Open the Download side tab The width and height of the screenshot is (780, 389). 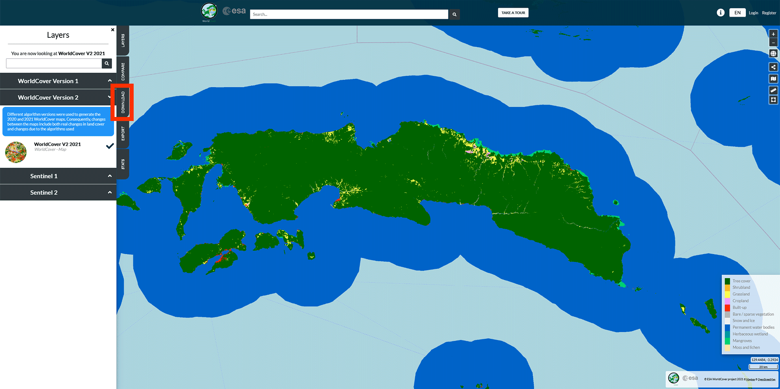pos(123,102)
